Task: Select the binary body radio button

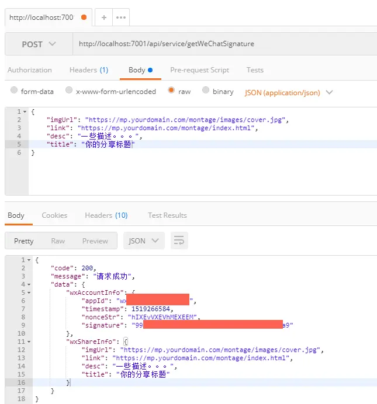Action: tap(206, 90)
